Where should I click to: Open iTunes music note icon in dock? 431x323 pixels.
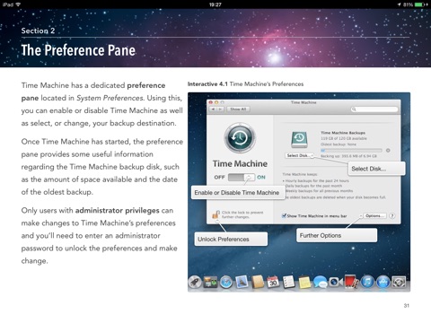pyautogui.click(x=367, y=282)
